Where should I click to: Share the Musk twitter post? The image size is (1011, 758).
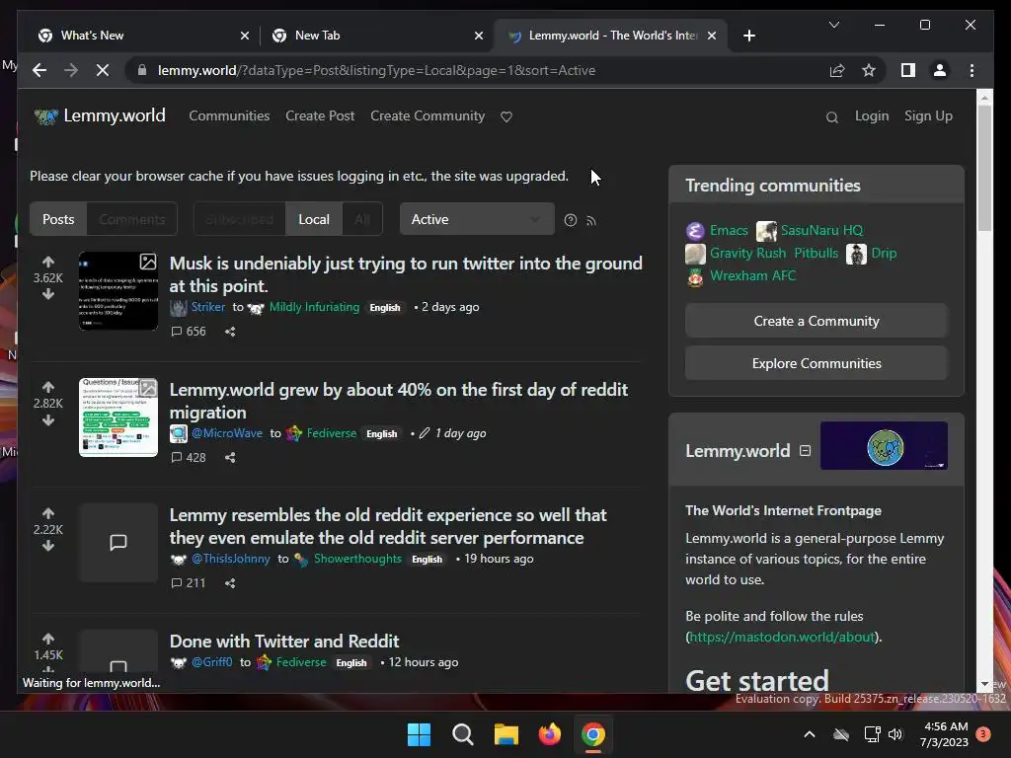pos(230,332)
